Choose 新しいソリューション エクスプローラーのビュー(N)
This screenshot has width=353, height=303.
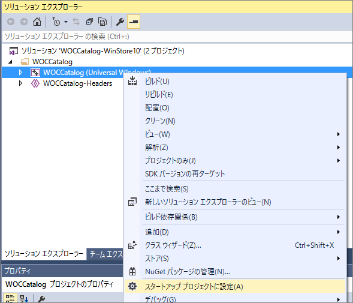(x=234, y=202)
